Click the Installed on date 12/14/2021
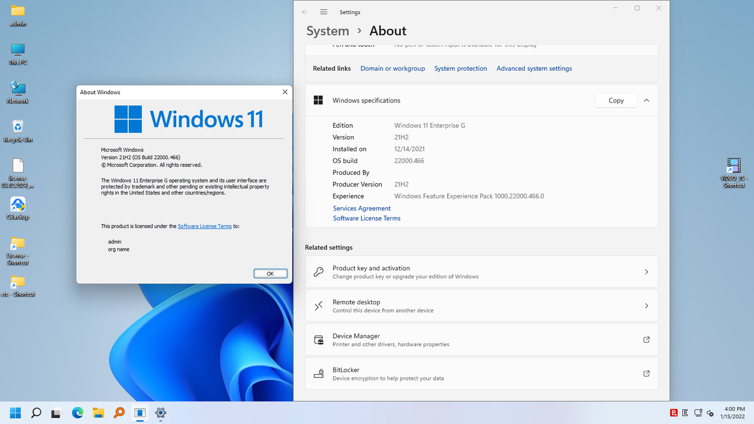The height and width of the screenshot is (424, 754). [409, 149]
